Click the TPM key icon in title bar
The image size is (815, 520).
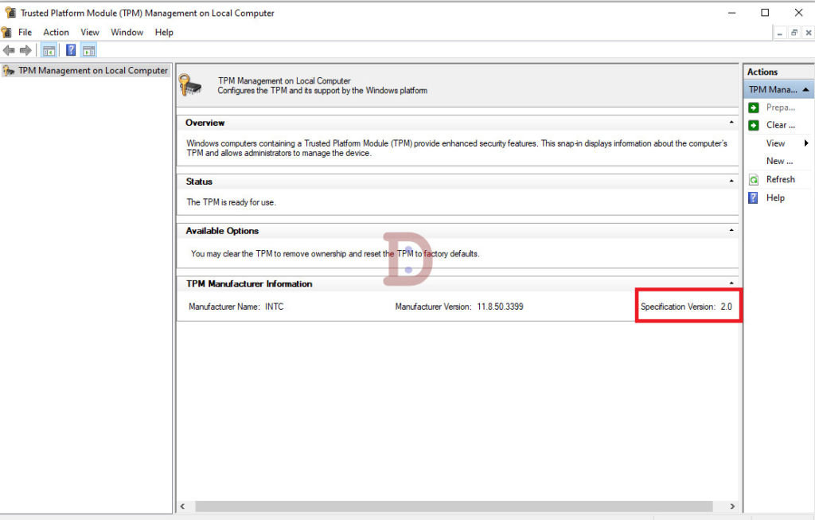pyautogui.click(x=10, y=13)
